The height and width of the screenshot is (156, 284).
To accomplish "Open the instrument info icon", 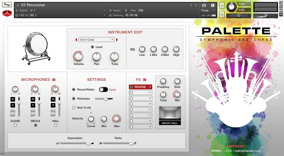I will 213,5.
